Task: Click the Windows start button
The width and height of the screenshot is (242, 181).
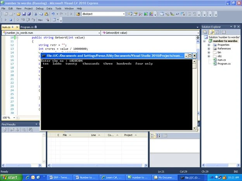Action: pos(11,178)
